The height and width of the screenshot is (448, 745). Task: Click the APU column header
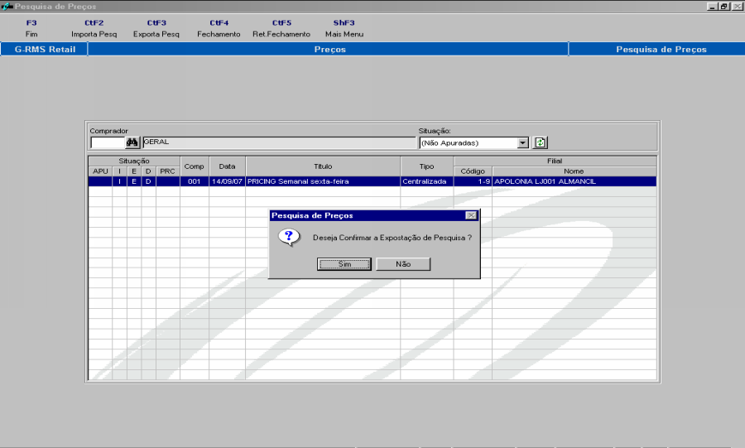(100, 171)
